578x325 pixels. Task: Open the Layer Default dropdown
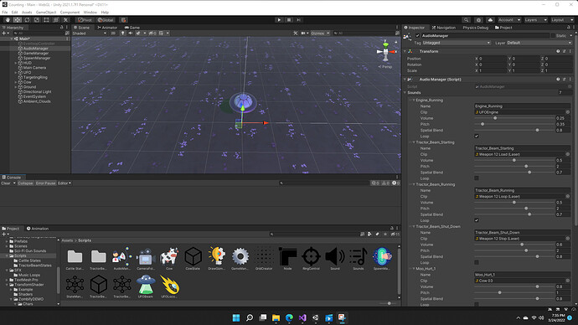pos(539,43)
